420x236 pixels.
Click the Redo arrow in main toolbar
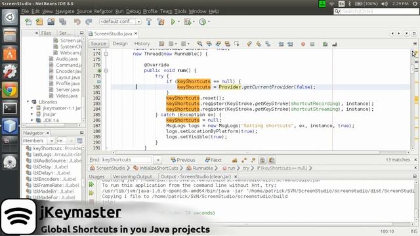pyautogui.click(x=89, y=22)
